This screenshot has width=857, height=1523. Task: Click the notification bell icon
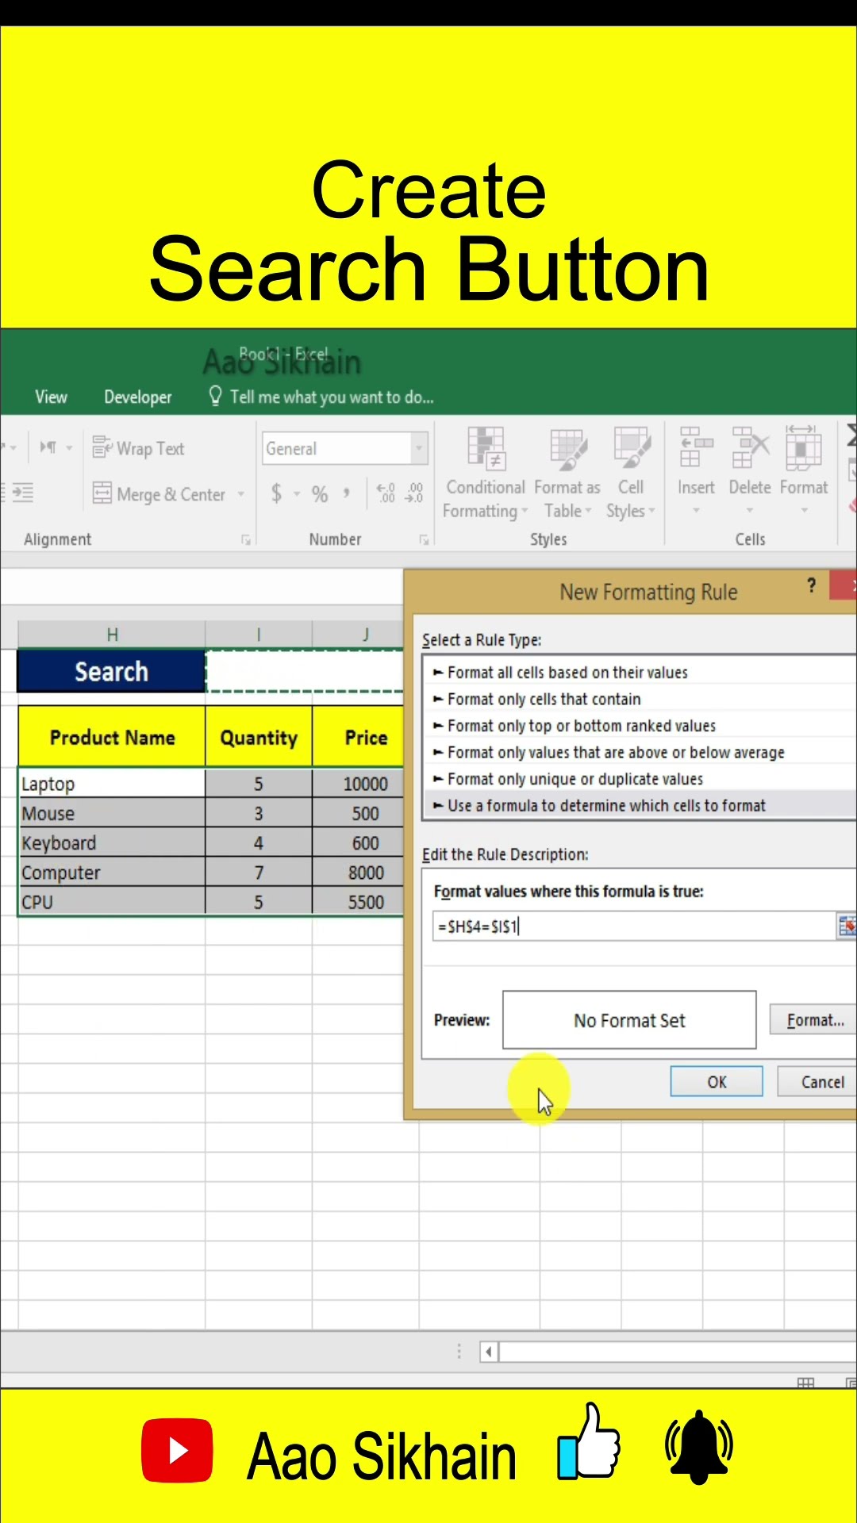(x=698, y=1446)
